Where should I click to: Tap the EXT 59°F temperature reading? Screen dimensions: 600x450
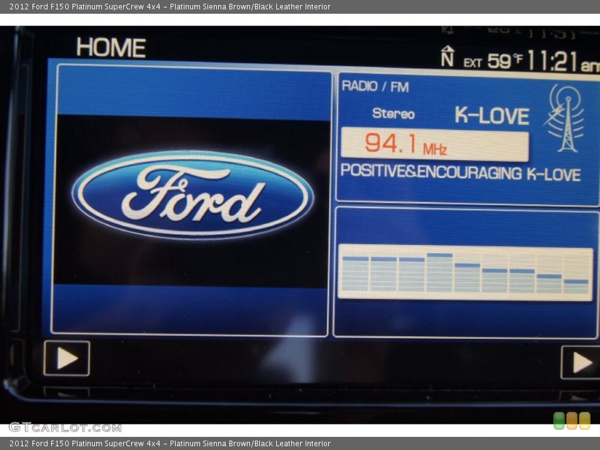[x=493, y=61]
